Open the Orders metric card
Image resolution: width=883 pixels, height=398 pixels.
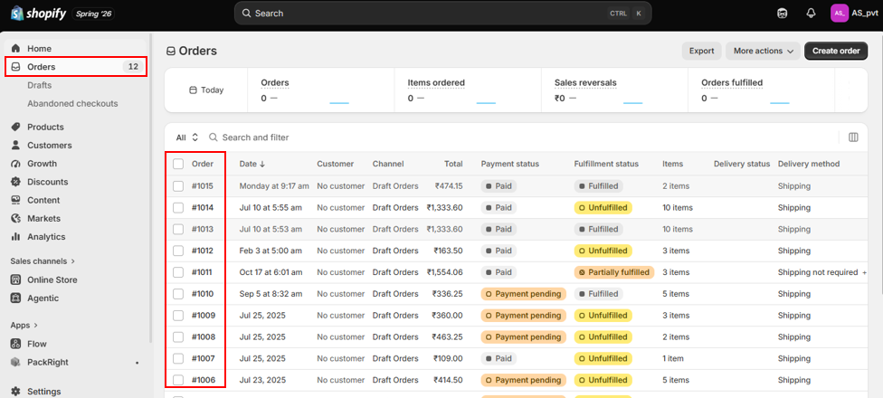click(x=321, y=90)
